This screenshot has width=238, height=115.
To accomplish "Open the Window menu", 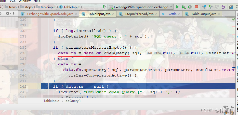I will 24,1.
